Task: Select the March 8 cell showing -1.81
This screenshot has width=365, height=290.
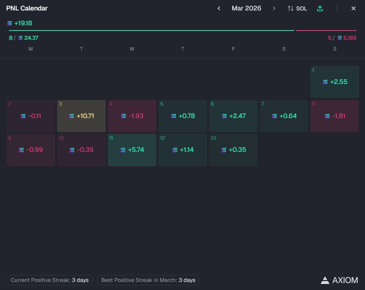Action: coord(334,116)
